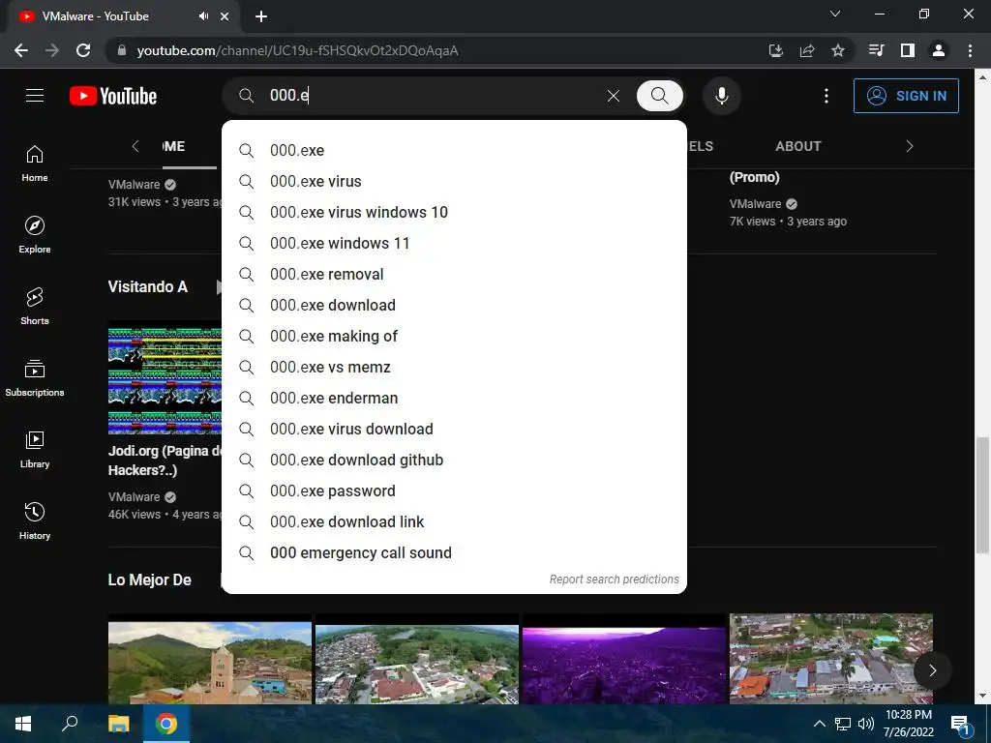This screenshot has height=743, width=991.
Task: Click "Report search predictions" link
Action: pyautogui.click(x=614, y=580)
